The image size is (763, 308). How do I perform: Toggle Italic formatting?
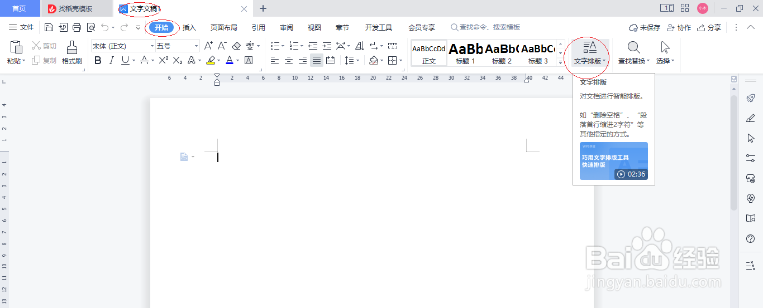[x=111, y=60]
